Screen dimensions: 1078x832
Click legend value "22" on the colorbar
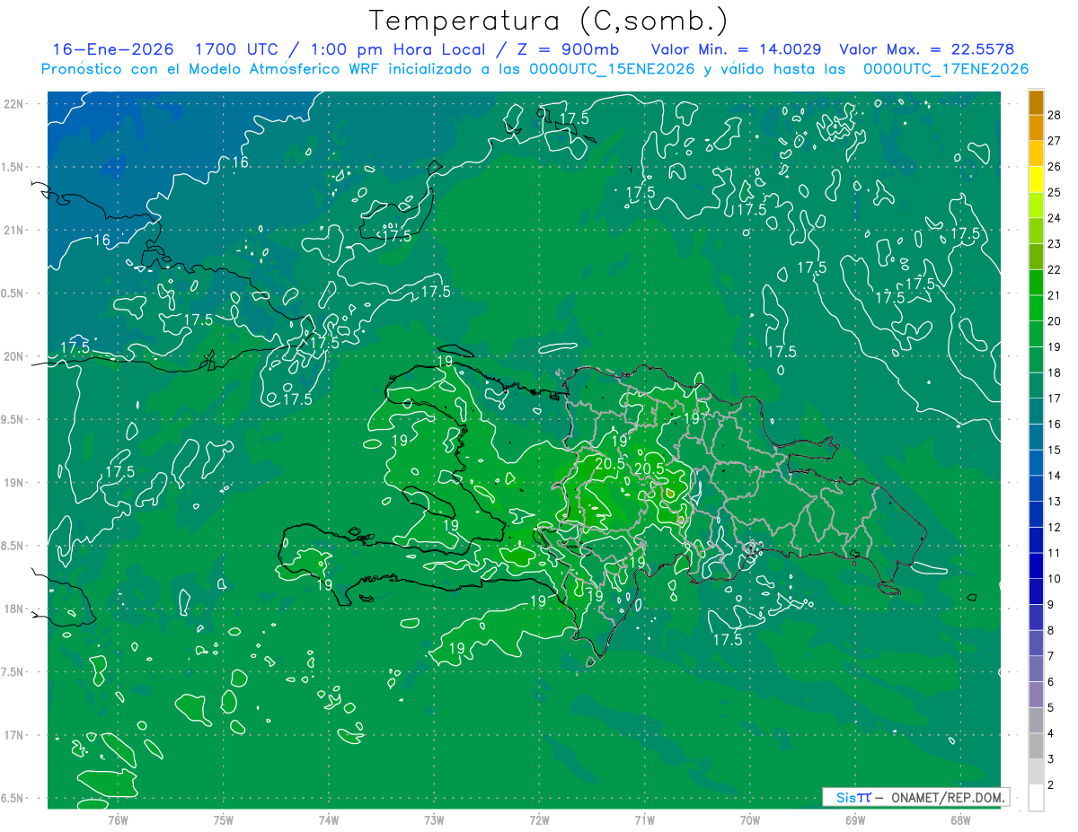pyautogui.click(x=1055, y=269)
